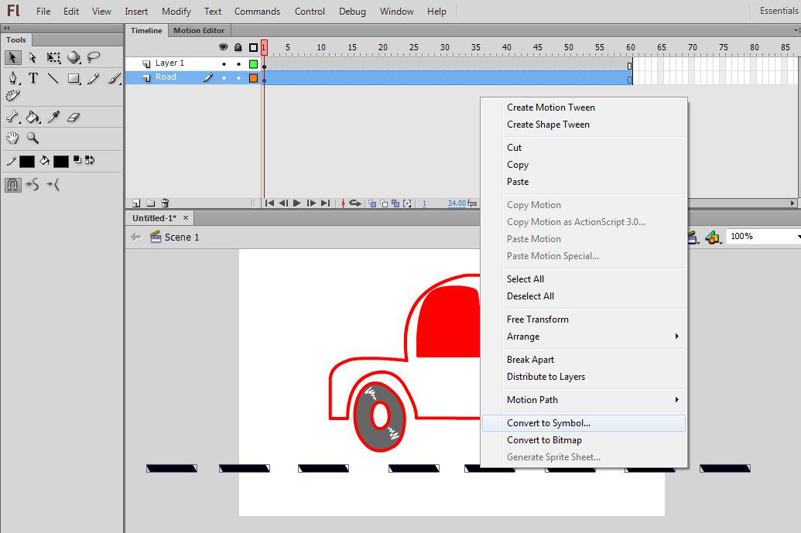Select the Eraser tool
This screenshot has width=801, height=533.
coord(74,118)
